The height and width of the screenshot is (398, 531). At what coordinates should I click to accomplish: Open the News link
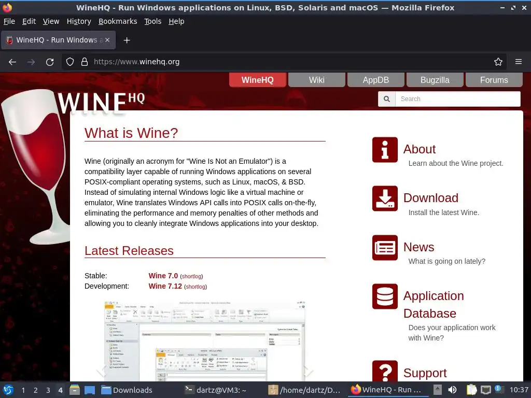pos(418,247)
